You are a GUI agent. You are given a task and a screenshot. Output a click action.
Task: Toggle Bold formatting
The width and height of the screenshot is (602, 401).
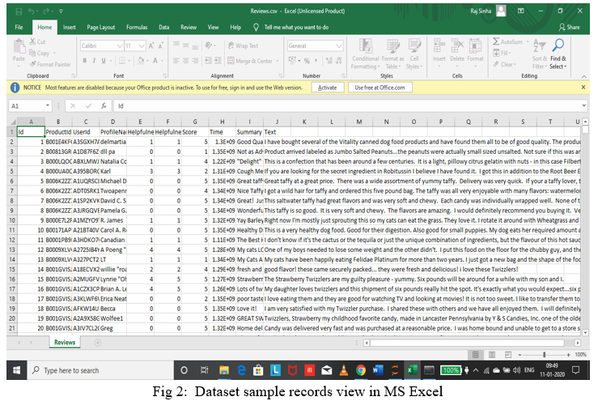(x=84, y=61)
